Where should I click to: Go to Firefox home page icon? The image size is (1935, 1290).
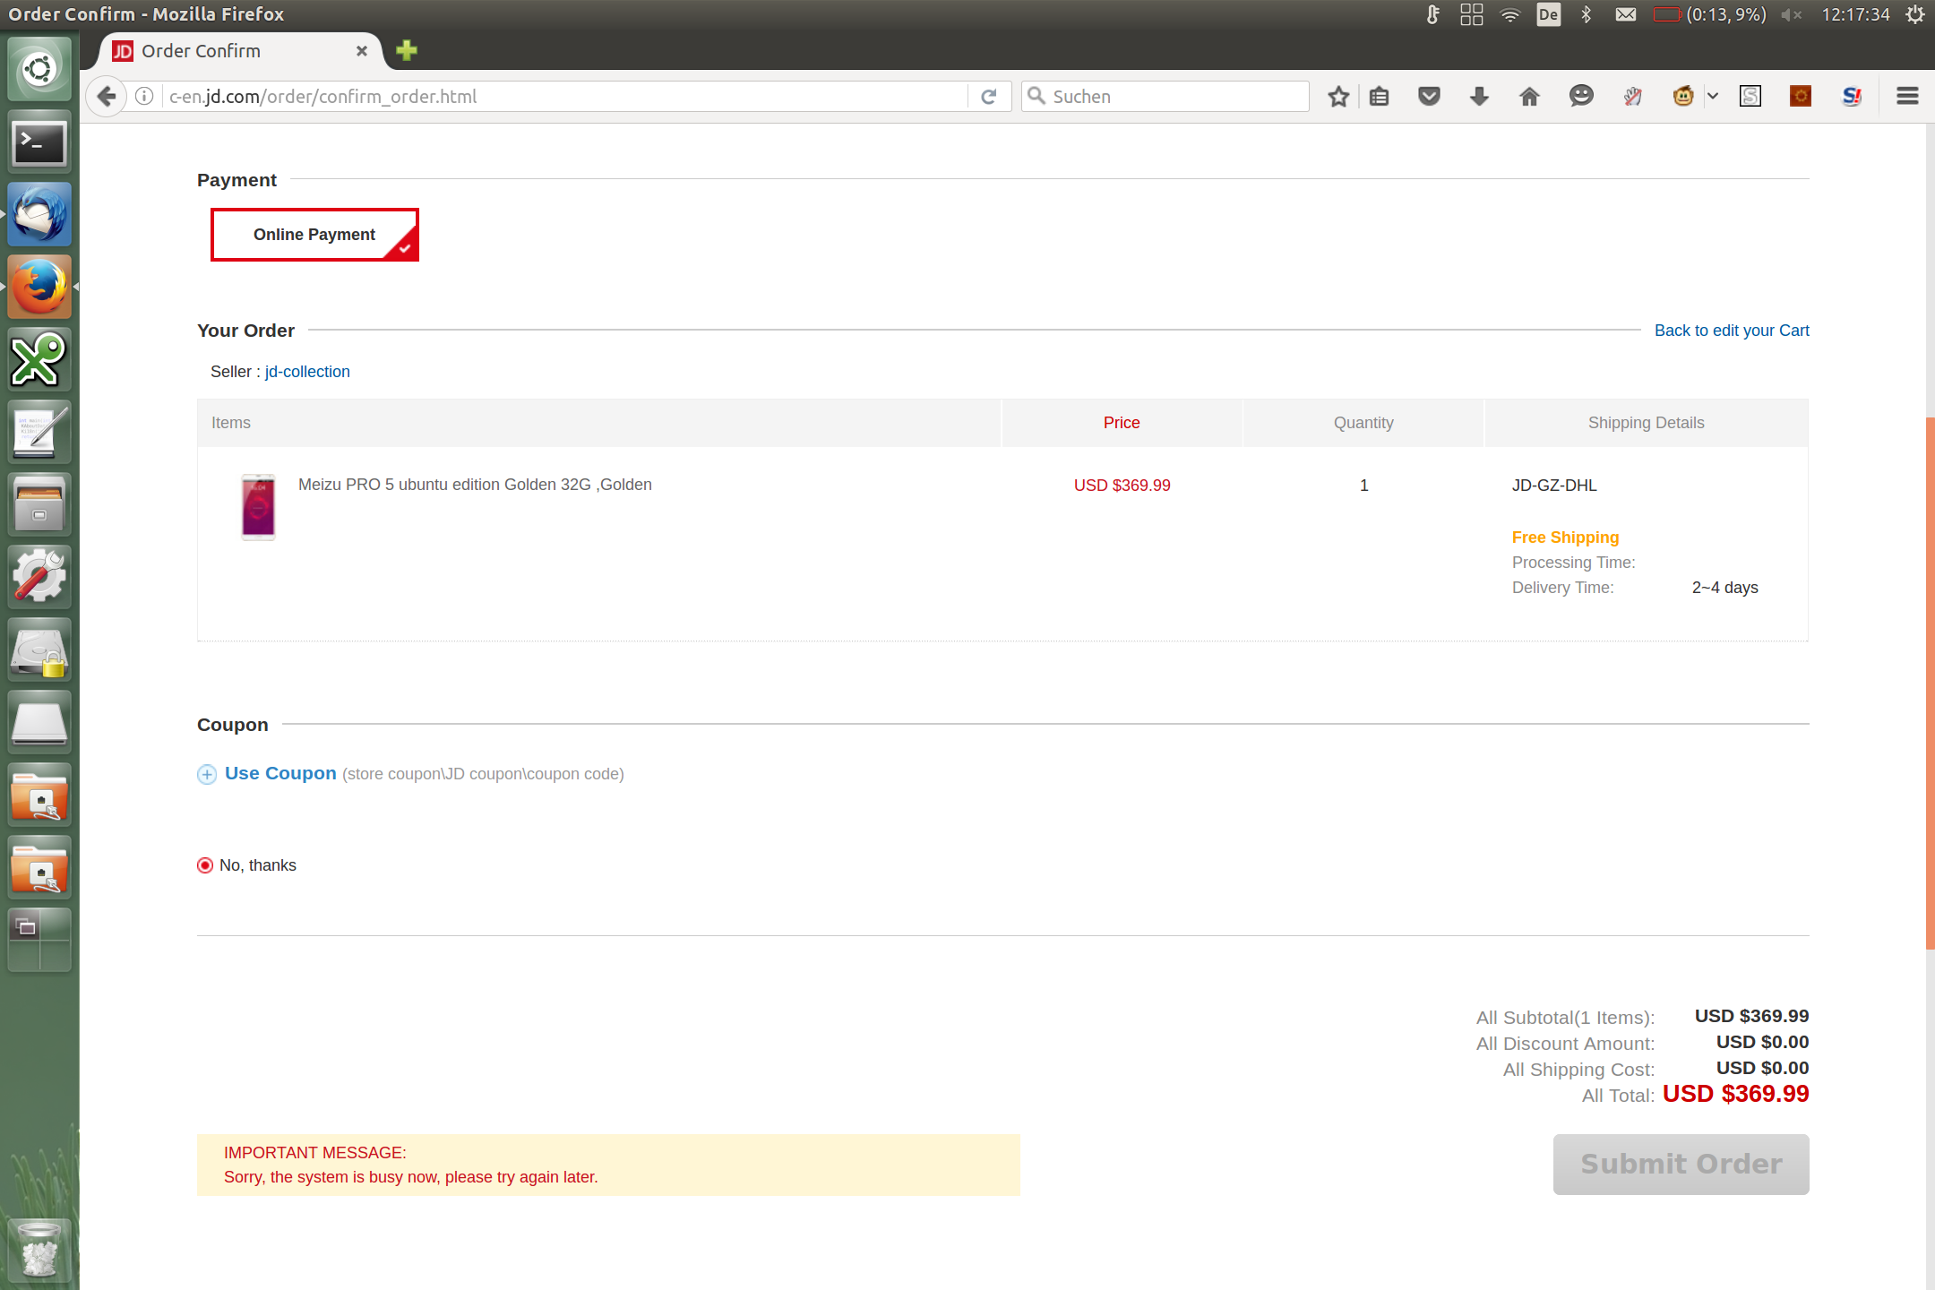[x=1529, y=97]
